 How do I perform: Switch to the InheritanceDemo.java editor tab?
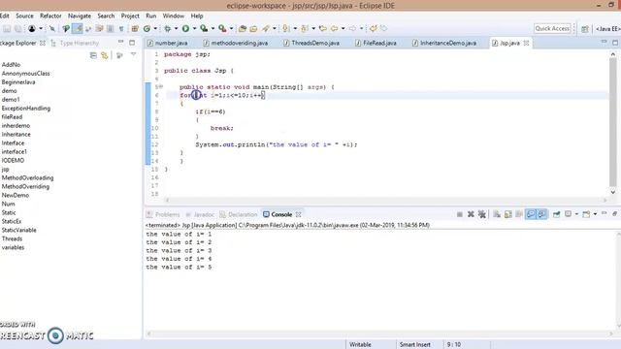tap(444, 43)
